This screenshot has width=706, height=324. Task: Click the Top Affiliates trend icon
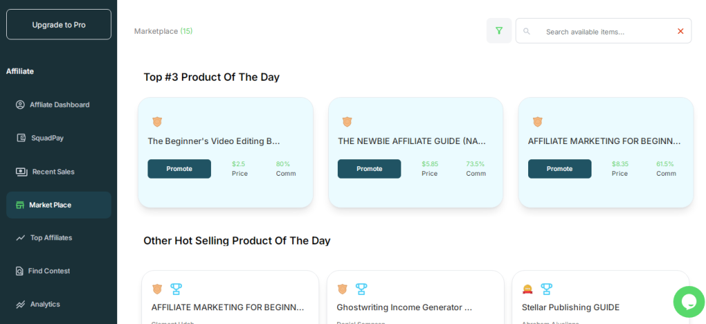21,238
